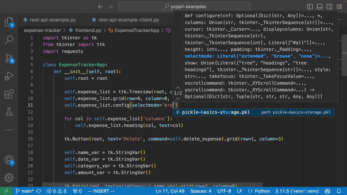
Task: Show next signature with down chevron
Action: [x=178, y=99]
